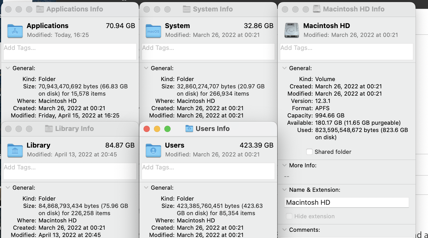Click Add Tags field in System Info

(208, 52)
